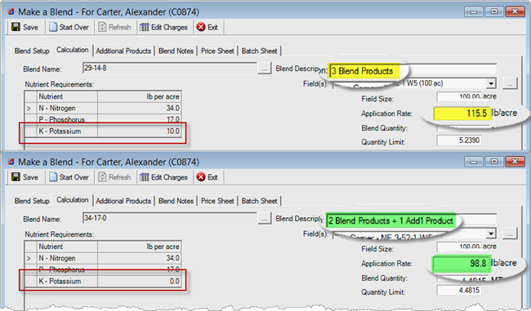Click Refresh in upper 29-14-8 window
This screenshot has width=531, height=311.
(x=115, y=27)
